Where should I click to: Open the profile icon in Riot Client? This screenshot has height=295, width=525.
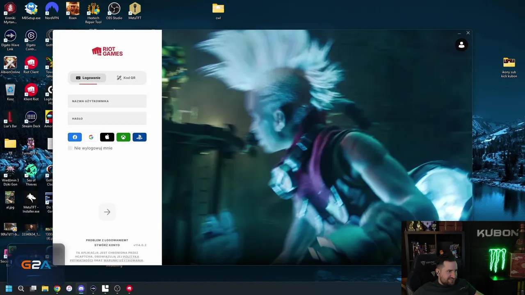pyautogui.click(x=461, y=45)
